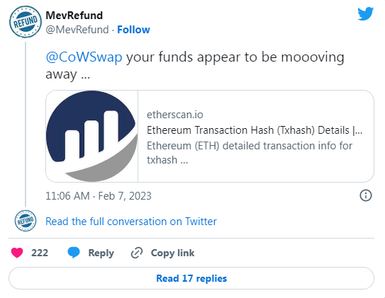Click small REFUND avatar near conversation link
Screen dimensions: 385x298
pyautogui.click(x=26, y=221)
